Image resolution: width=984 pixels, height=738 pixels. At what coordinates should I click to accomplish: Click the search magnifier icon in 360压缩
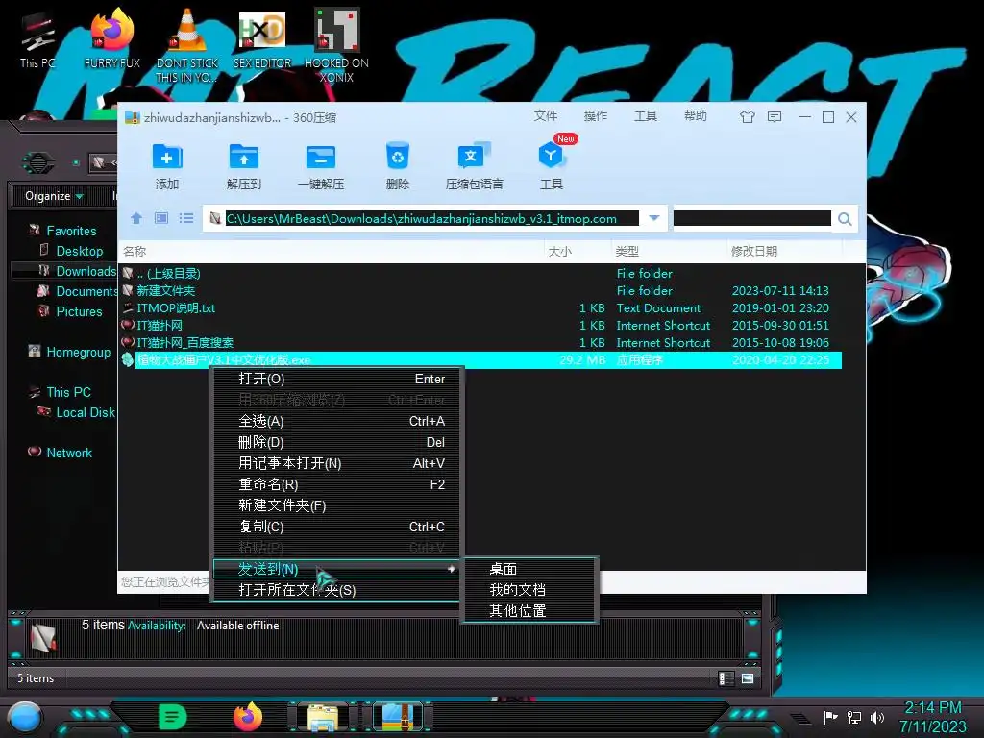tap(845, 219)
